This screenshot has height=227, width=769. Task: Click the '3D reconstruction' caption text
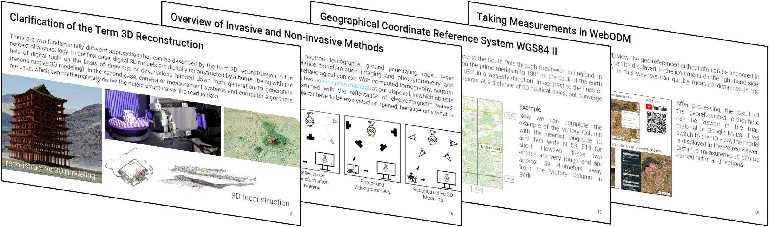point(260,199)
